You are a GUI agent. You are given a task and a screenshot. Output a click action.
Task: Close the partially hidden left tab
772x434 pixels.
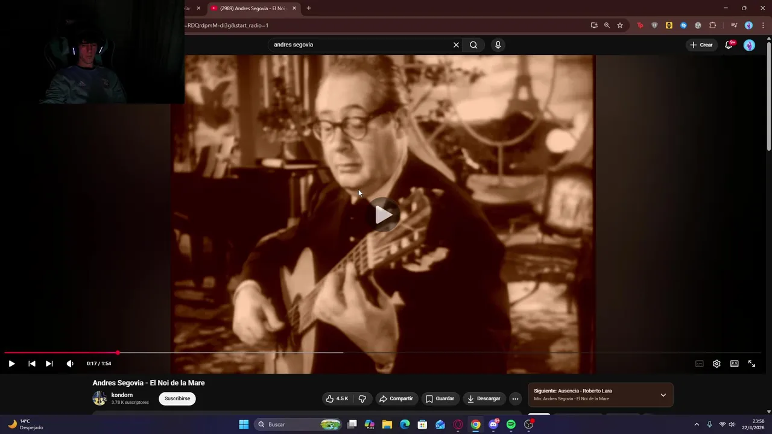pyautogui.click(x=198, y=8)
